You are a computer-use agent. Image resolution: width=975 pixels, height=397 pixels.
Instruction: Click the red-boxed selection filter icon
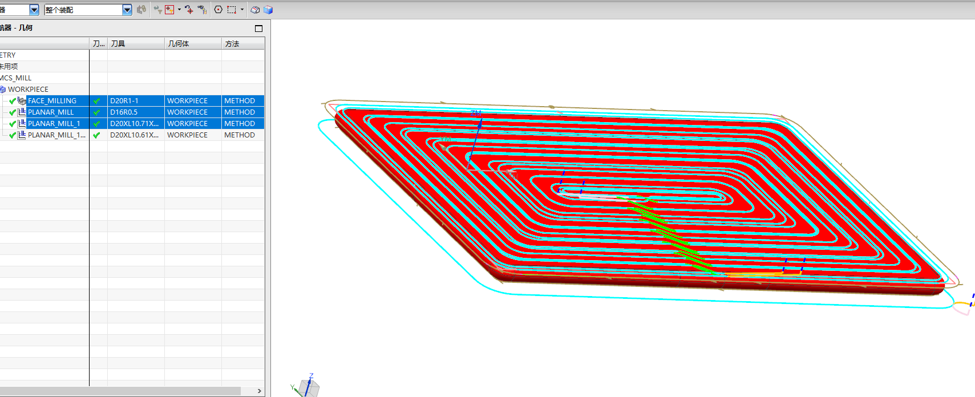click(x=169, y=10)
